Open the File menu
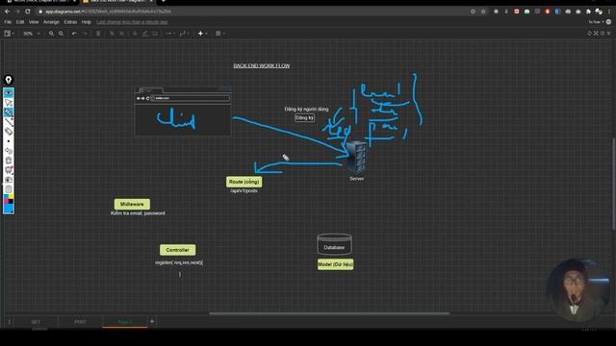Screen dimensions: 616x346 (8, 22)
